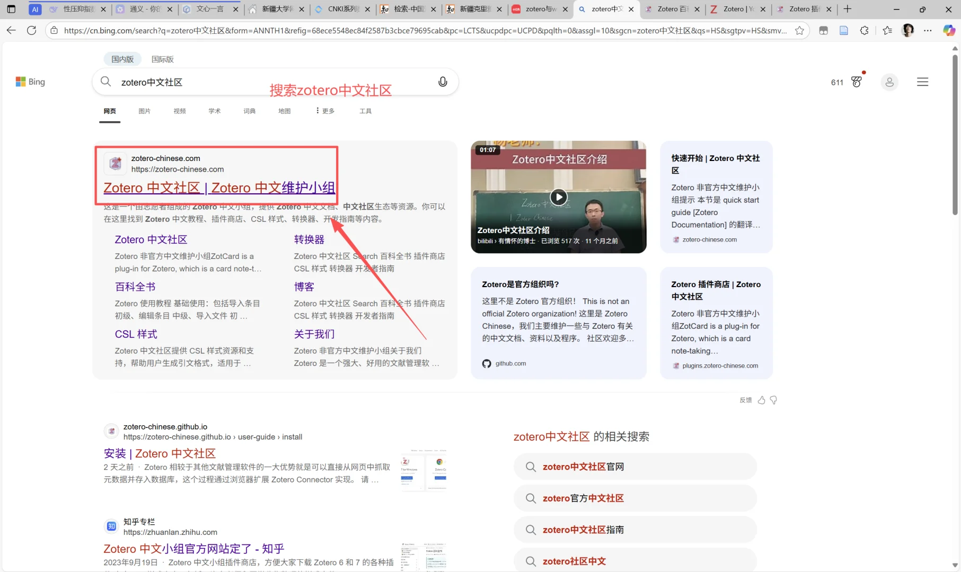The width and height of the screenshot is (961, 572).
Task: Give thumbs up feedback on results
Action: (761, 400)
